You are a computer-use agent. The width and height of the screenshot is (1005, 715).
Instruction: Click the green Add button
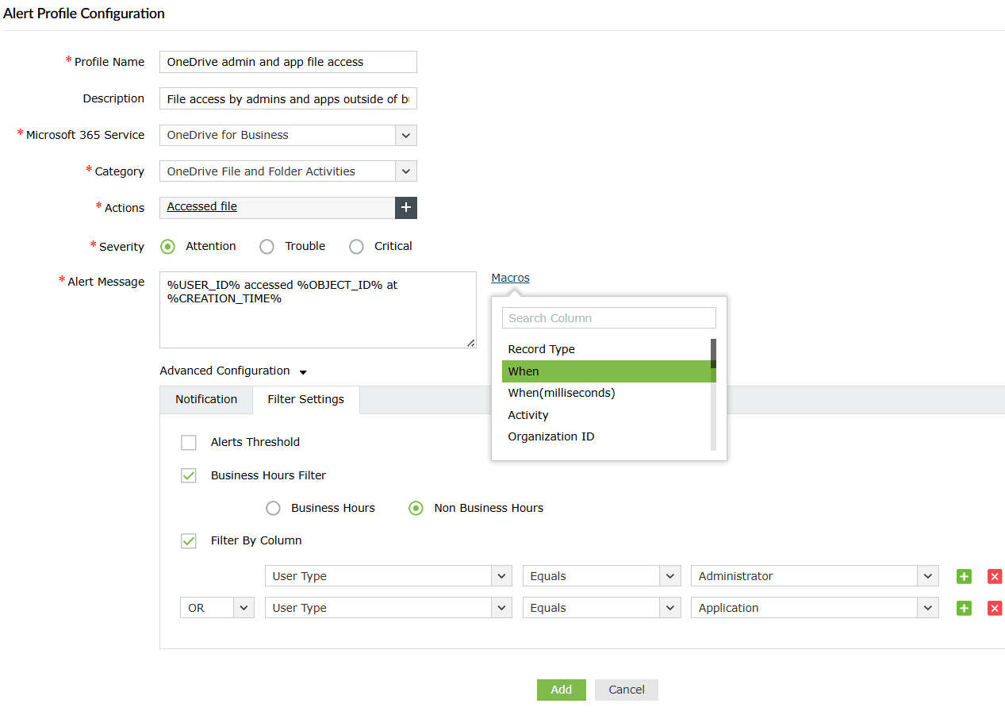coord(561,690)
